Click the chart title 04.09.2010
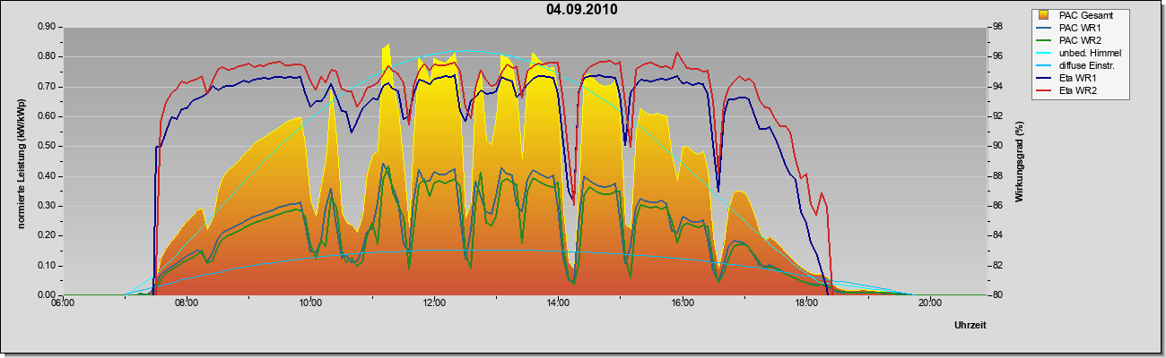The width and height of the screenshot is (1166, 358). click(581, 10)
